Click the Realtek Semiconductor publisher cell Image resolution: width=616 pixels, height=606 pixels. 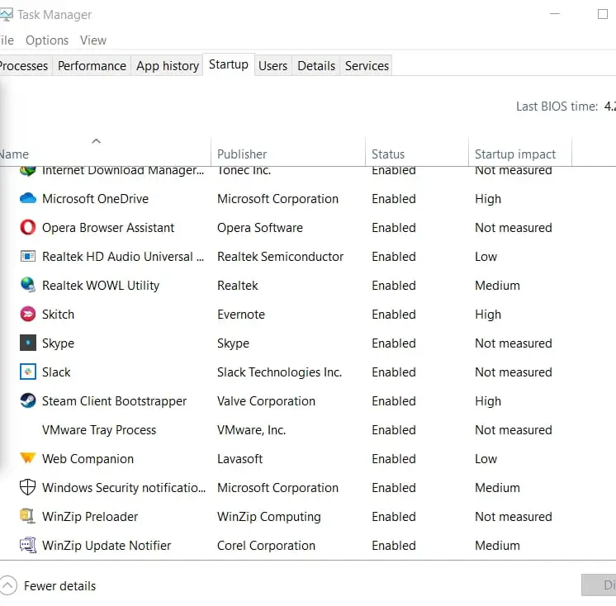pos(281,257)
